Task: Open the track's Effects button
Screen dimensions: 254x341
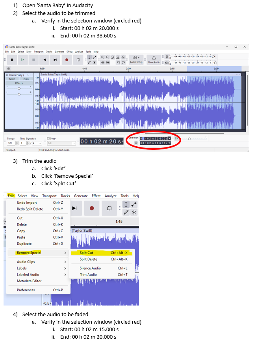Action: tap(19, 83)
